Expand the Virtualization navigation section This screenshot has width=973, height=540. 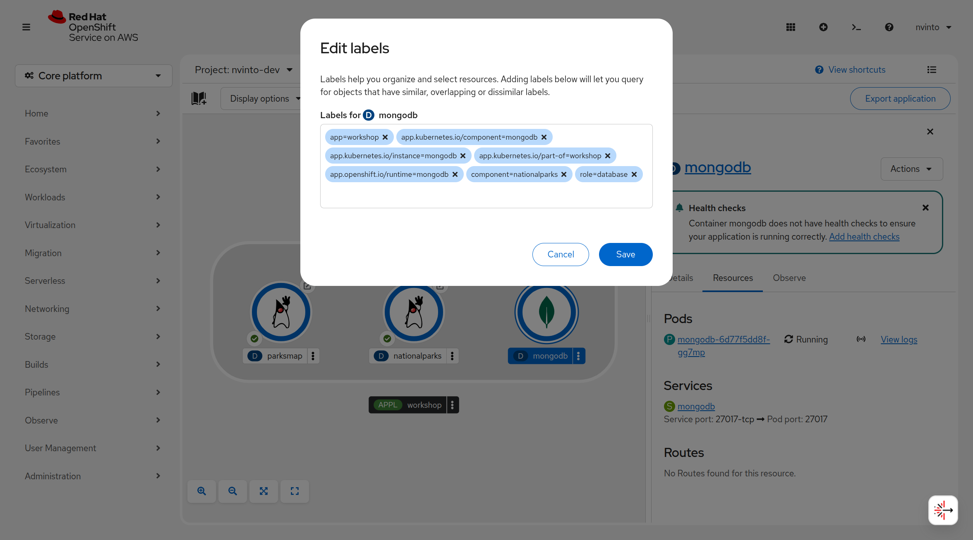93,225
